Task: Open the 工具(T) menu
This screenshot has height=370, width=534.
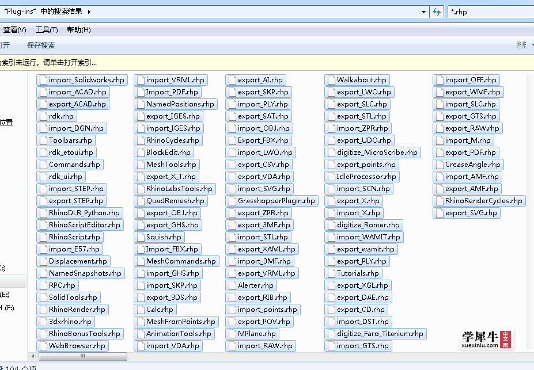Action: click(47, 30)
